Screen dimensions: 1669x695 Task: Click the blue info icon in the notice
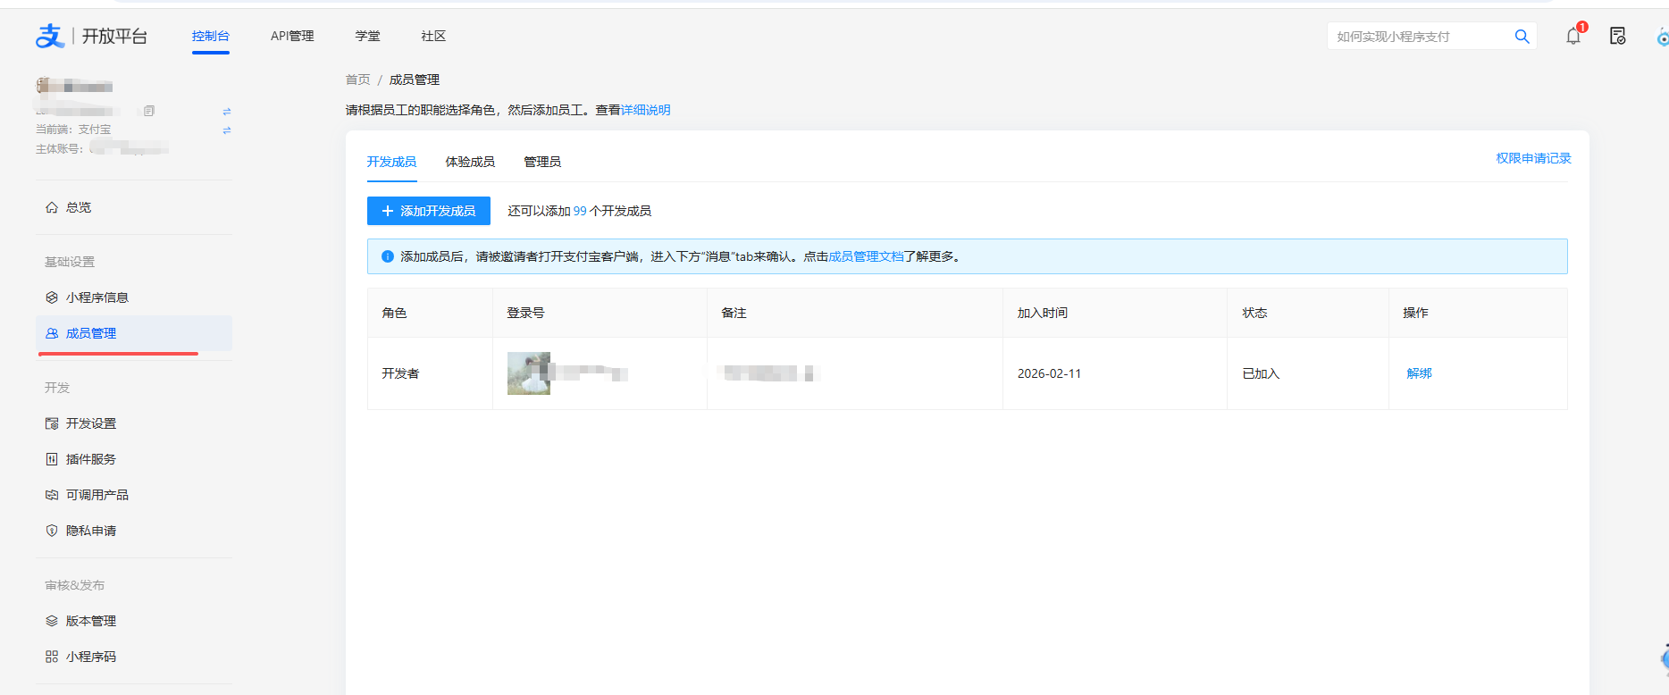coord(388,256)
